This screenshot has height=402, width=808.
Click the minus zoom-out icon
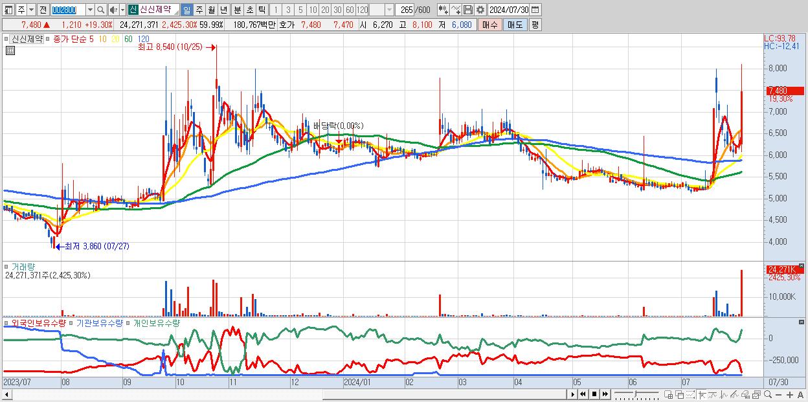[778, 395]
